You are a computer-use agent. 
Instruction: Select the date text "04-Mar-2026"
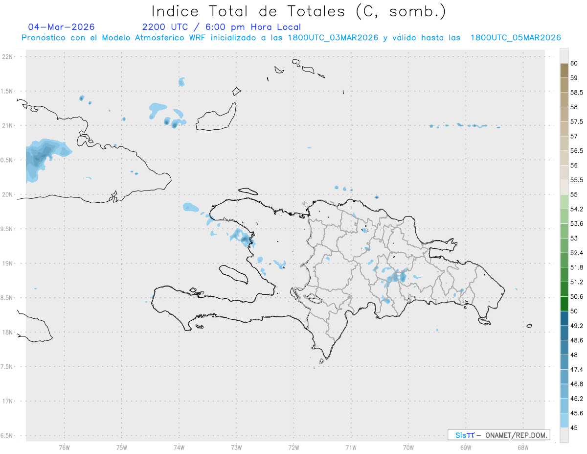pos(62,27)
